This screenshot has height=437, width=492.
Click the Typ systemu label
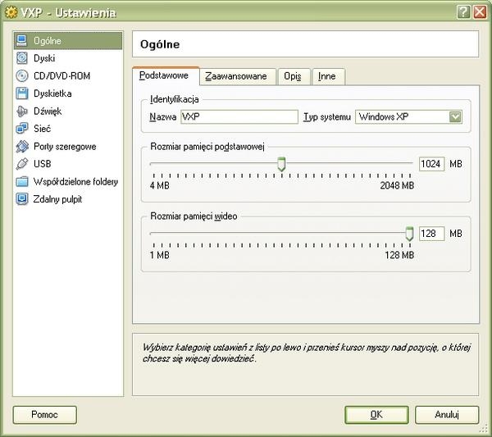[327, 117]
